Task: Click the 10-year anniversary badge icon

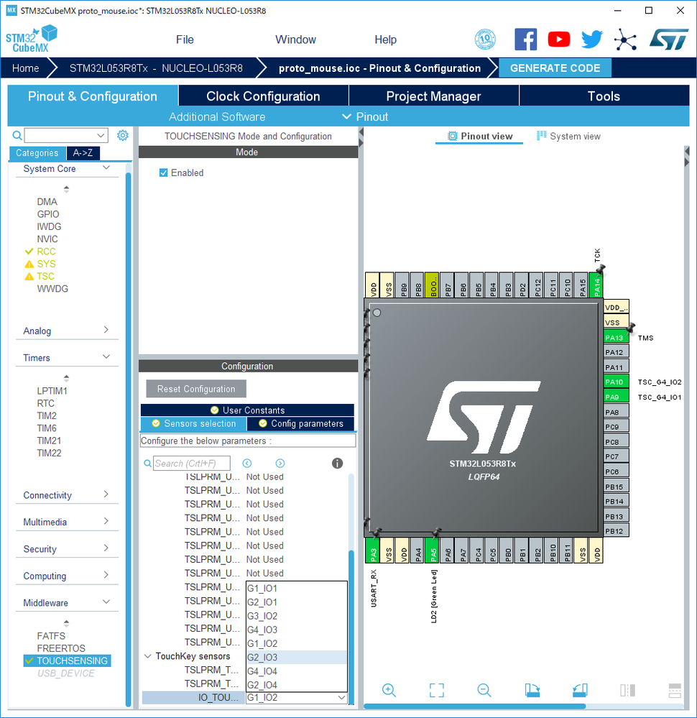Action: point(485,40)
